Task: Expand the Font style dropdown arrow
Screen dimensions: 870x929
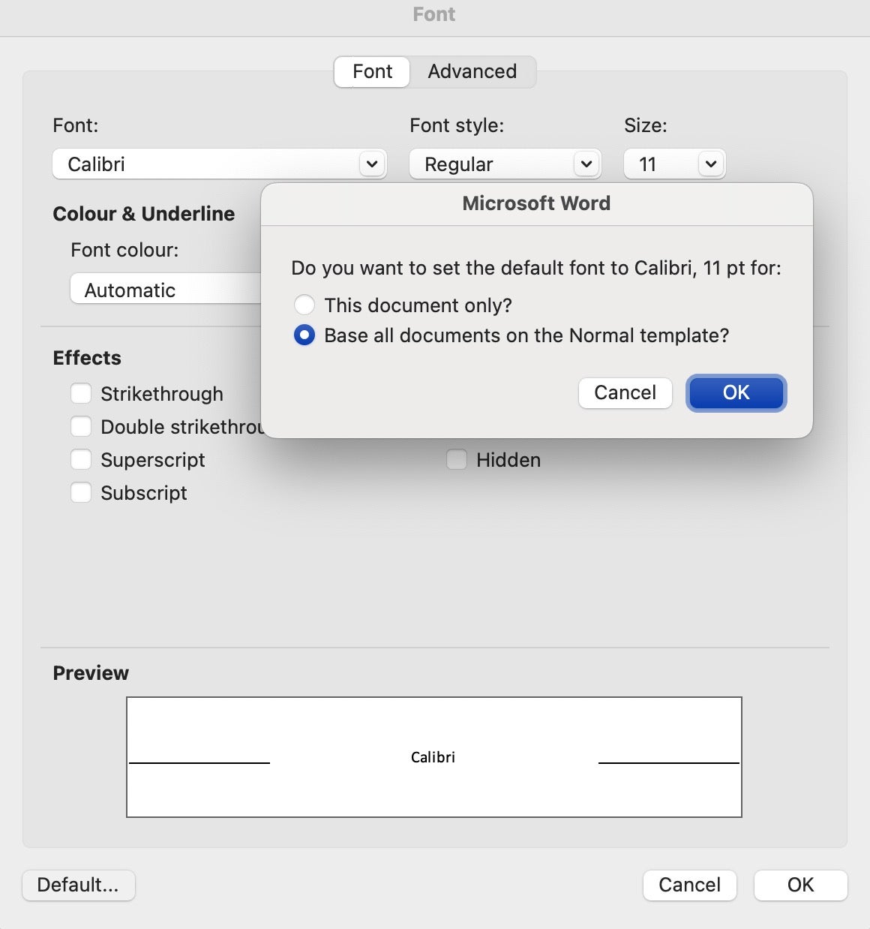Action: click(586, 164)
